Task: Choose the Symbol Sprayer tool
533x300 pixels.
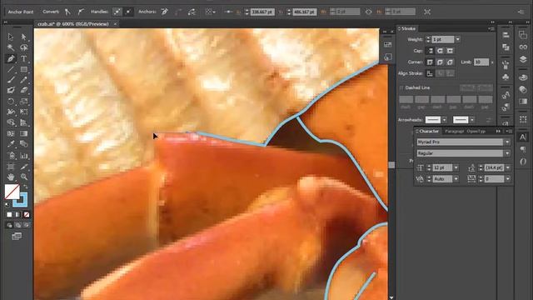Action: coord(11,156)
